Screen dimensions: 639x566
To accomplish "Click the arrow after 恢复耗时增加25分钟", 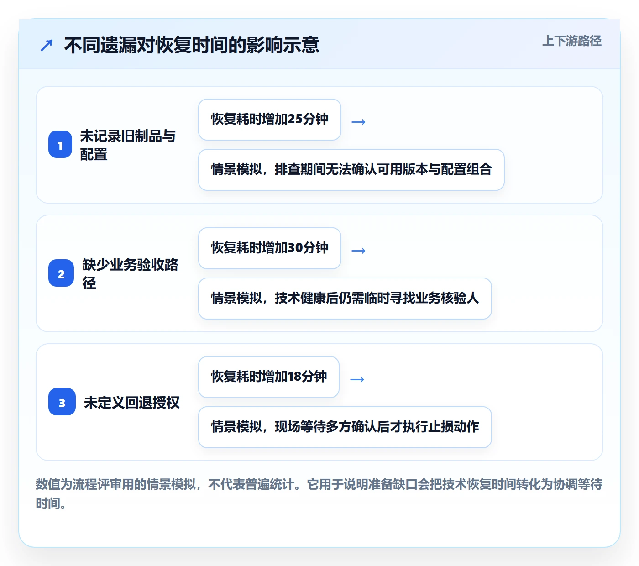I will (x=358, y=121).
